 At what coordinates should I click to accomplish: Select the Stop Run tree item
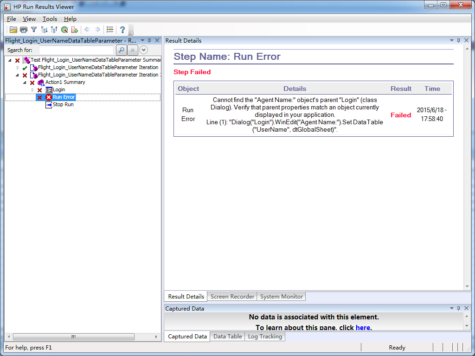(x=63, y=104)
